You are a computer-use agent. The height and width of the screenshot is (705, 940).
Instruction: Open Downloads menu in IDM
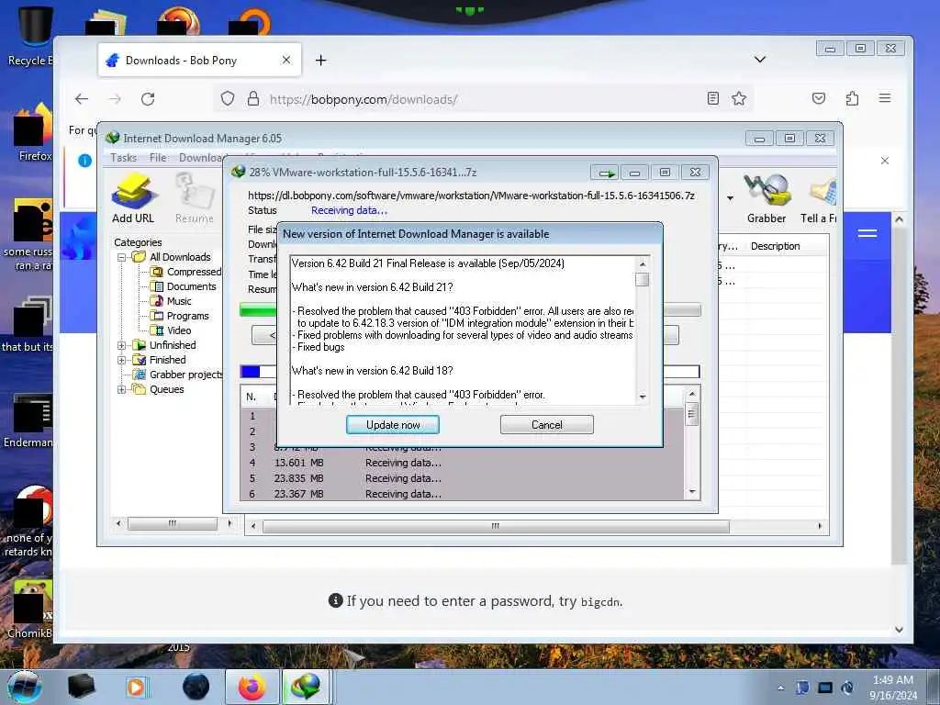click(x=202, y=158)
